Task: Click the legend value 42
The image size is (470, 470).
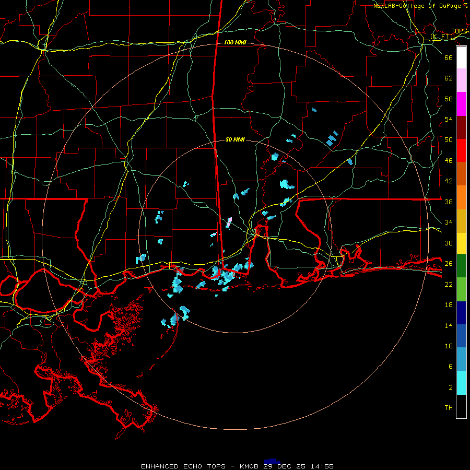Action: (449, 181)
